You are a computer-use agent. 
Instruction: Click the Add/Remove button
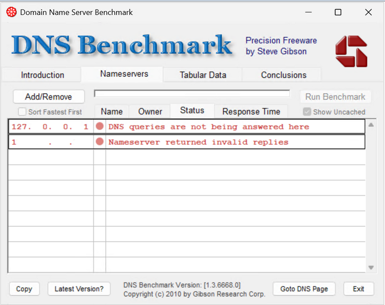click(x=49, y=97)
